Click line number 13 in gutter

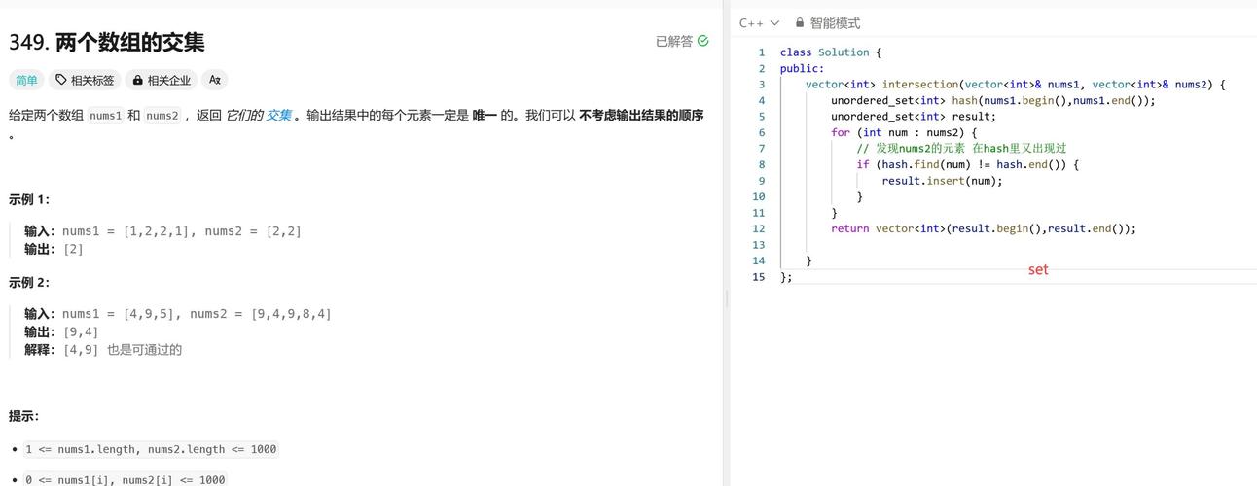(759, 245)
